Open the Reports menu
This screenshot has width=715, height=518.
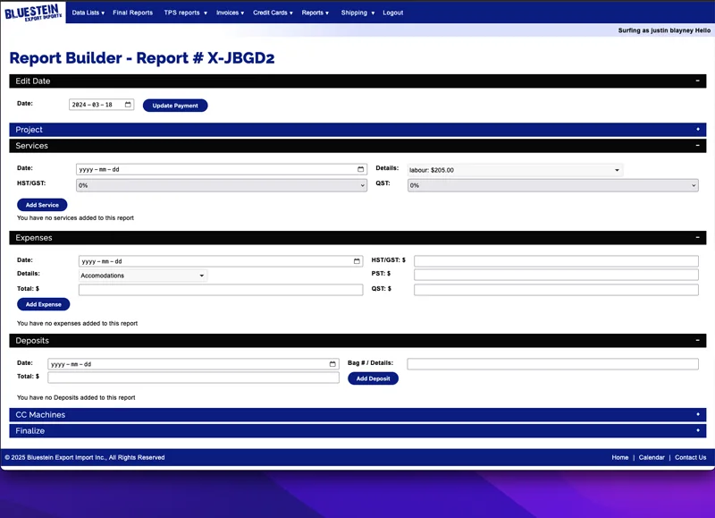tap(315, 13)
